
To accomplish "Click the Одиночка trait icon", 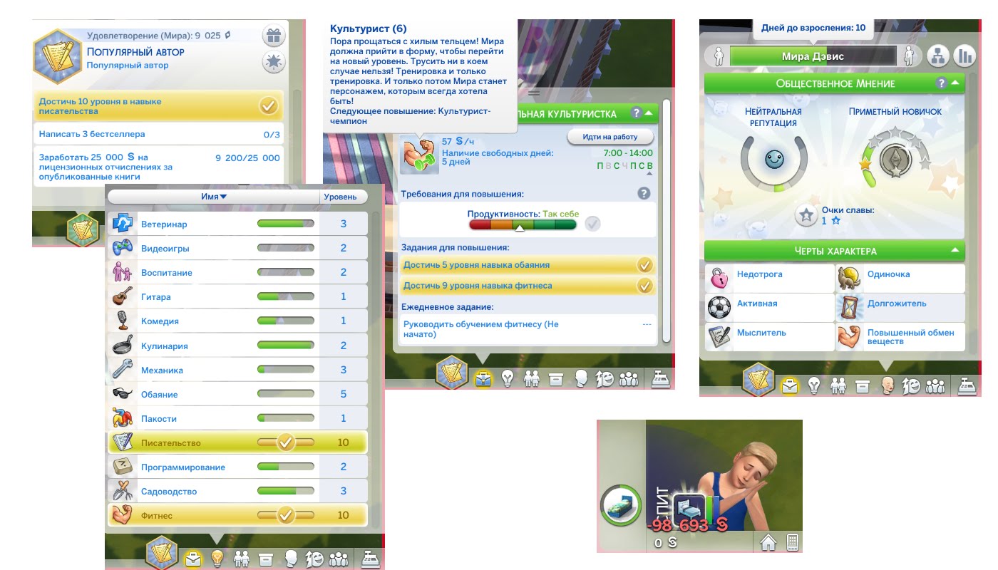I will point(849,278).
